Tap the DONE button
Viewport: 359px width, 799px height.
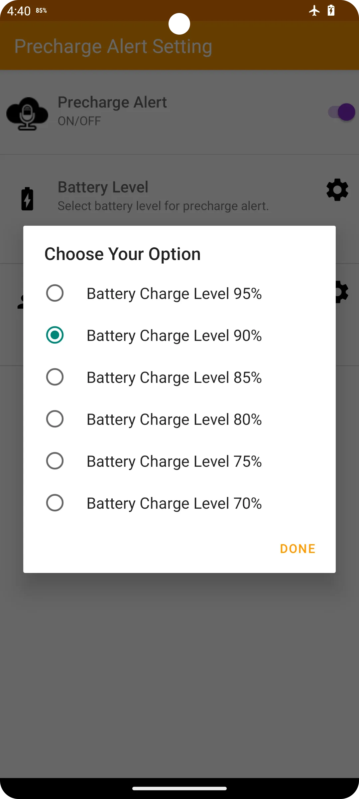coord(298,549)
